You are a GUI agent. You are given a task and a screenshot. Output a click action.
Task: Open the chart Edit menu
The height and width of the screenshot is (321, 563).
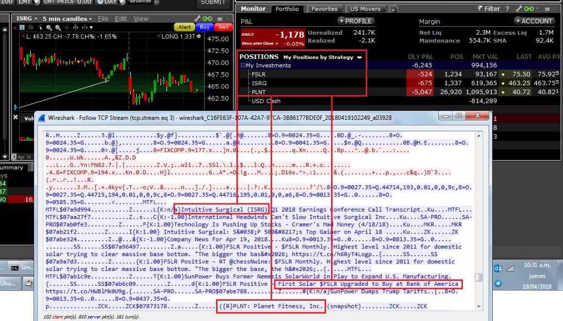[x=120, y=19]
